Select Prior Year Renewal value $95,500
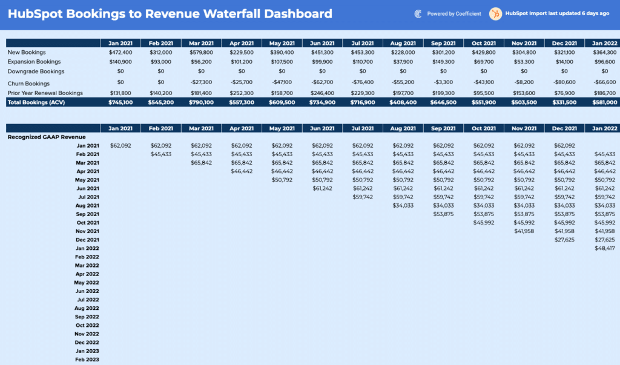This screenshot has height=365, width=620. 484,93
